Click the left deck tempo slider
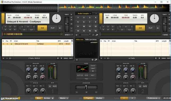Image resolution: width=171 pixels, height=101 pixels. click(67, 24)
